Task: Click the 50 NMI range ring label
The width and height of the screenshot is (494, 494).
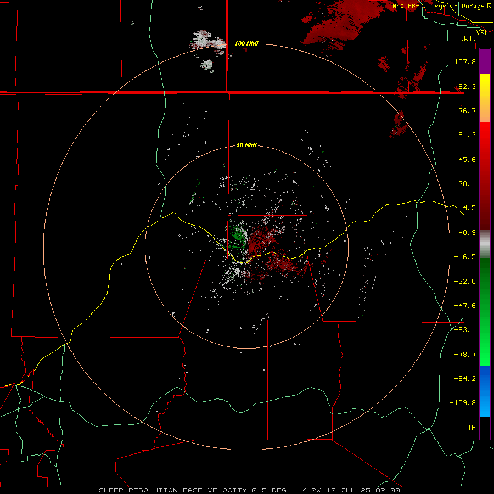Action: click(246, 145)
